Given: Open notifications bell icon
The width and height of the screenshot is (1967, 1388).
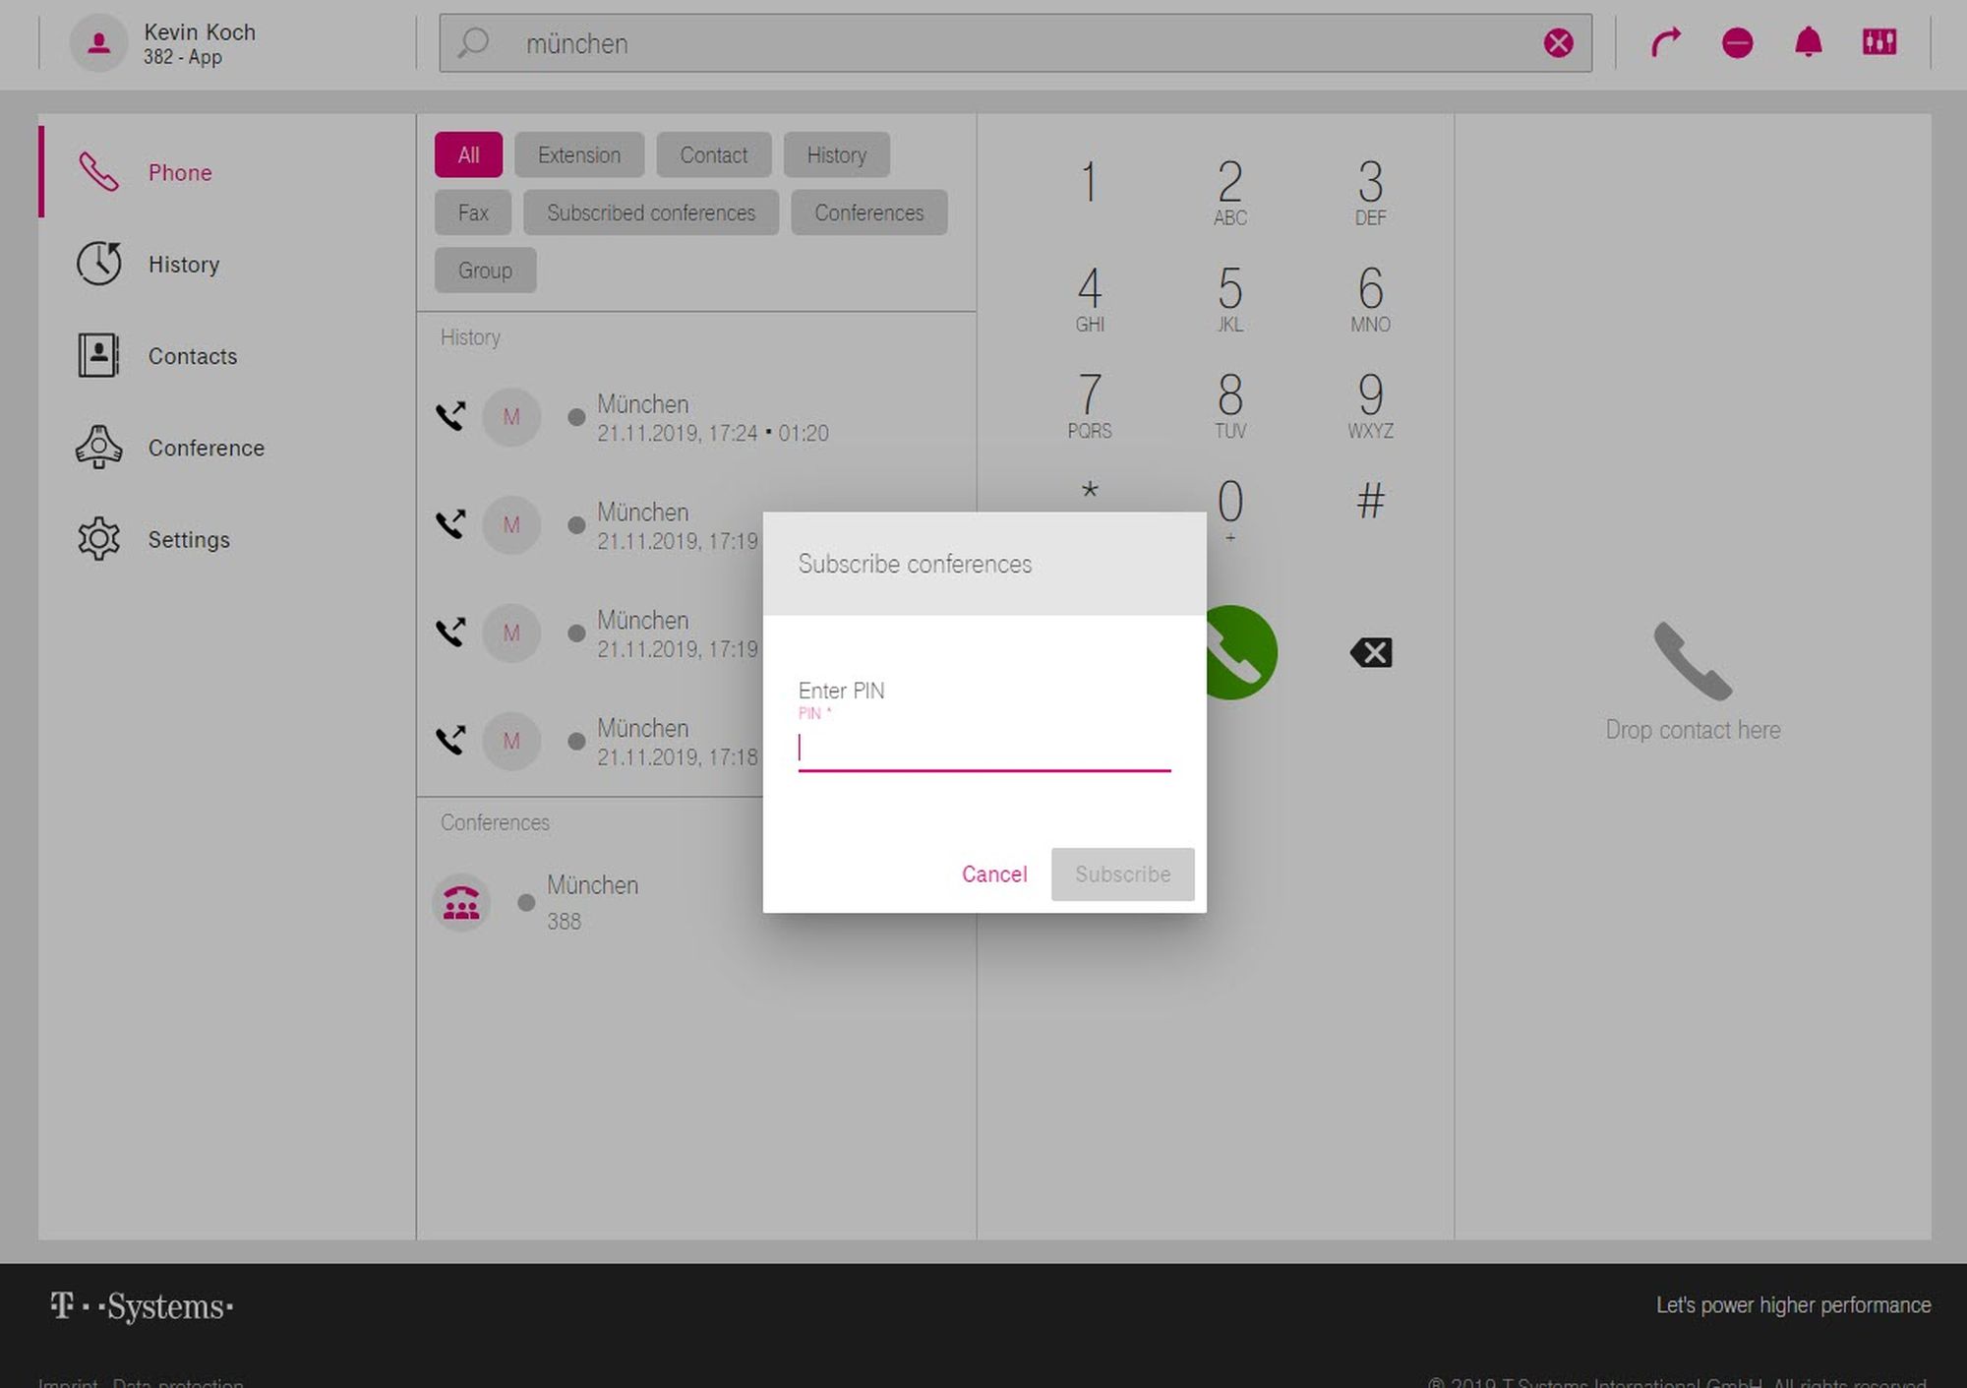Looking at the screenshot, I should click(x=1808, y=43).
